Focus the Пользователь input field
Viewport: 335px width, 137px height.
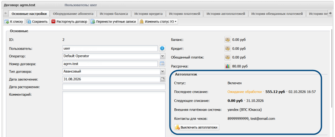(110, 48)
